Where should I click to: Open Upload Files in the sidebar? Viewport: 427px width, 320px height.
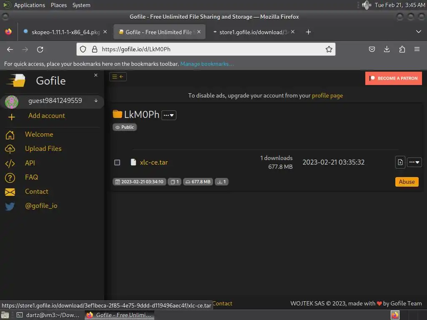click(x=43, y=149)
